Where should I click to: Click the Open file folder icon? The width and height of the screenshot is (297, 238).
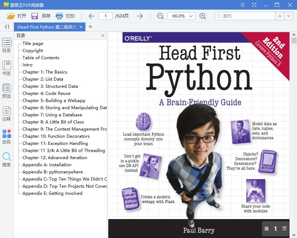tap(11, 16)
